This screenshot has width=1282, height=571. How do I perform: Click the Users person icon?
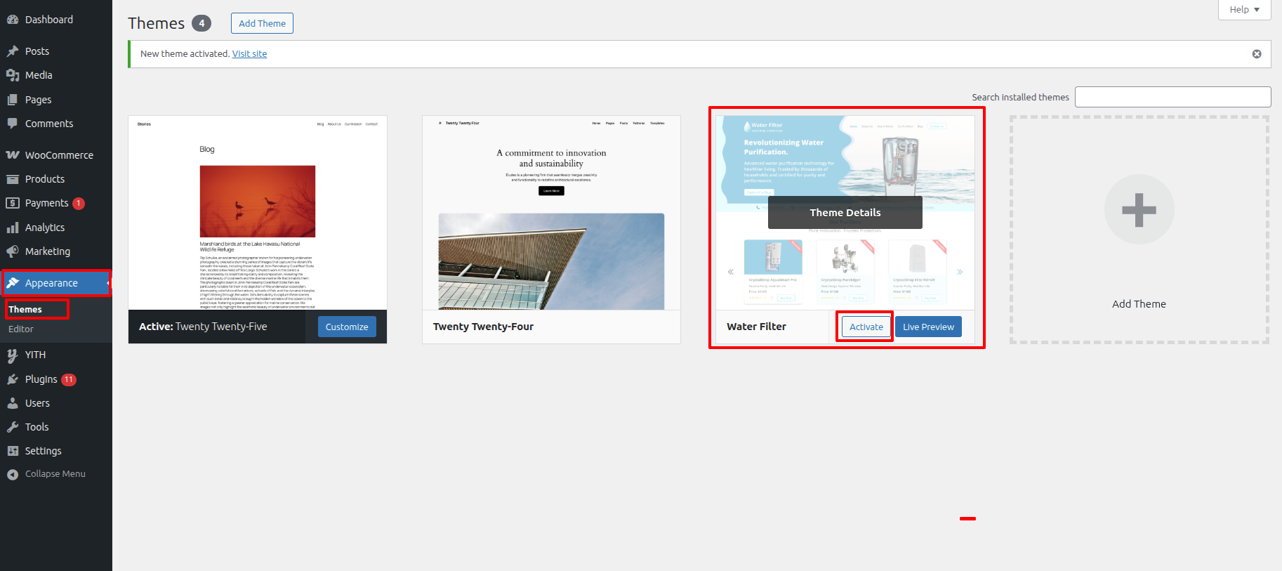point(13,403)
